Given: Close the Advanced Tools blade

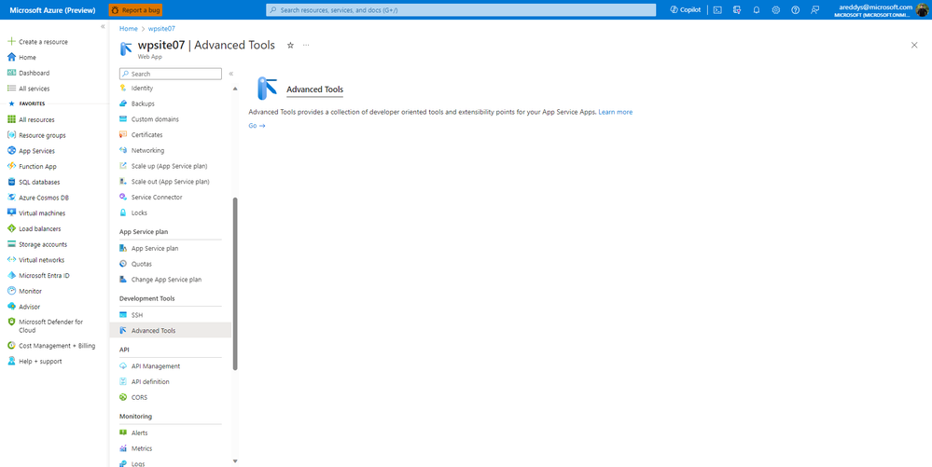Looking at the screenshot, I should tap(914, 45).
